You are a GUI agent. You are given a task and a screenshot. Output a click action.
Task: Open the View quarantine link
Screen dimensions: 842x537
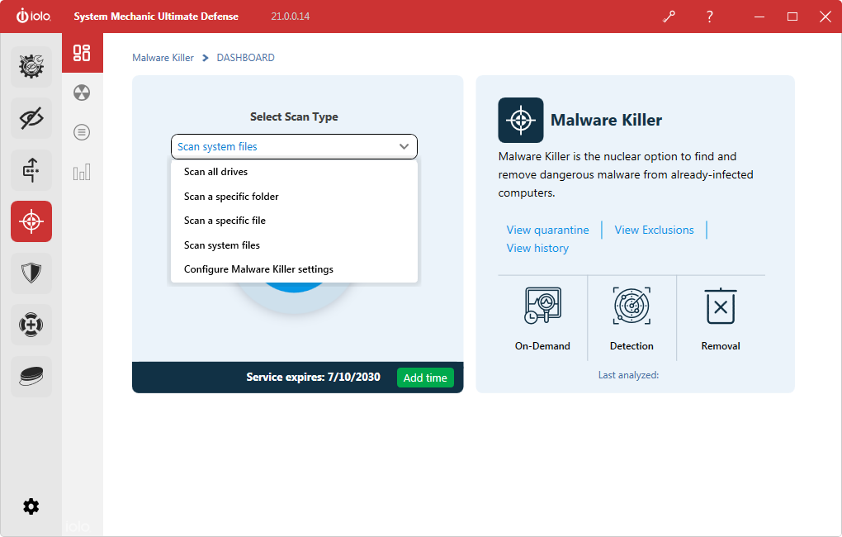tap(547, 230)
